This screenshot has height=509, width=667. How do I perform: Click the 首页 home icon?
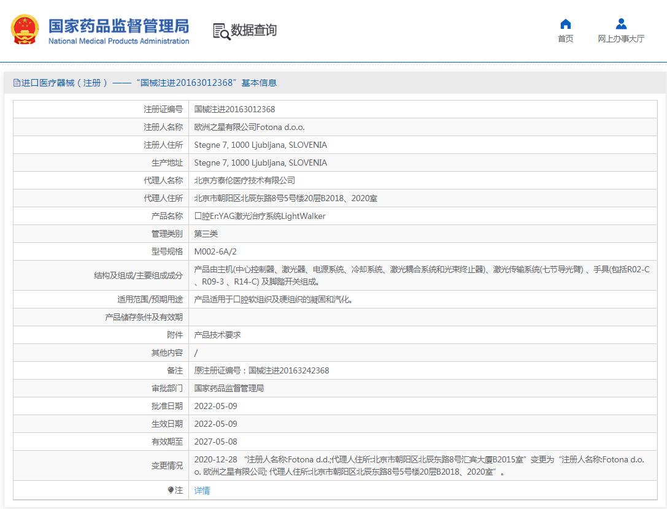[565, 24]
